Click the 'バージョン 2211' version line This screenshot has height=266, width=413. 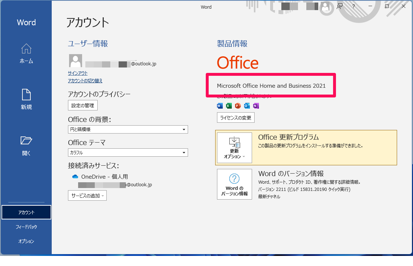point(304,189)
